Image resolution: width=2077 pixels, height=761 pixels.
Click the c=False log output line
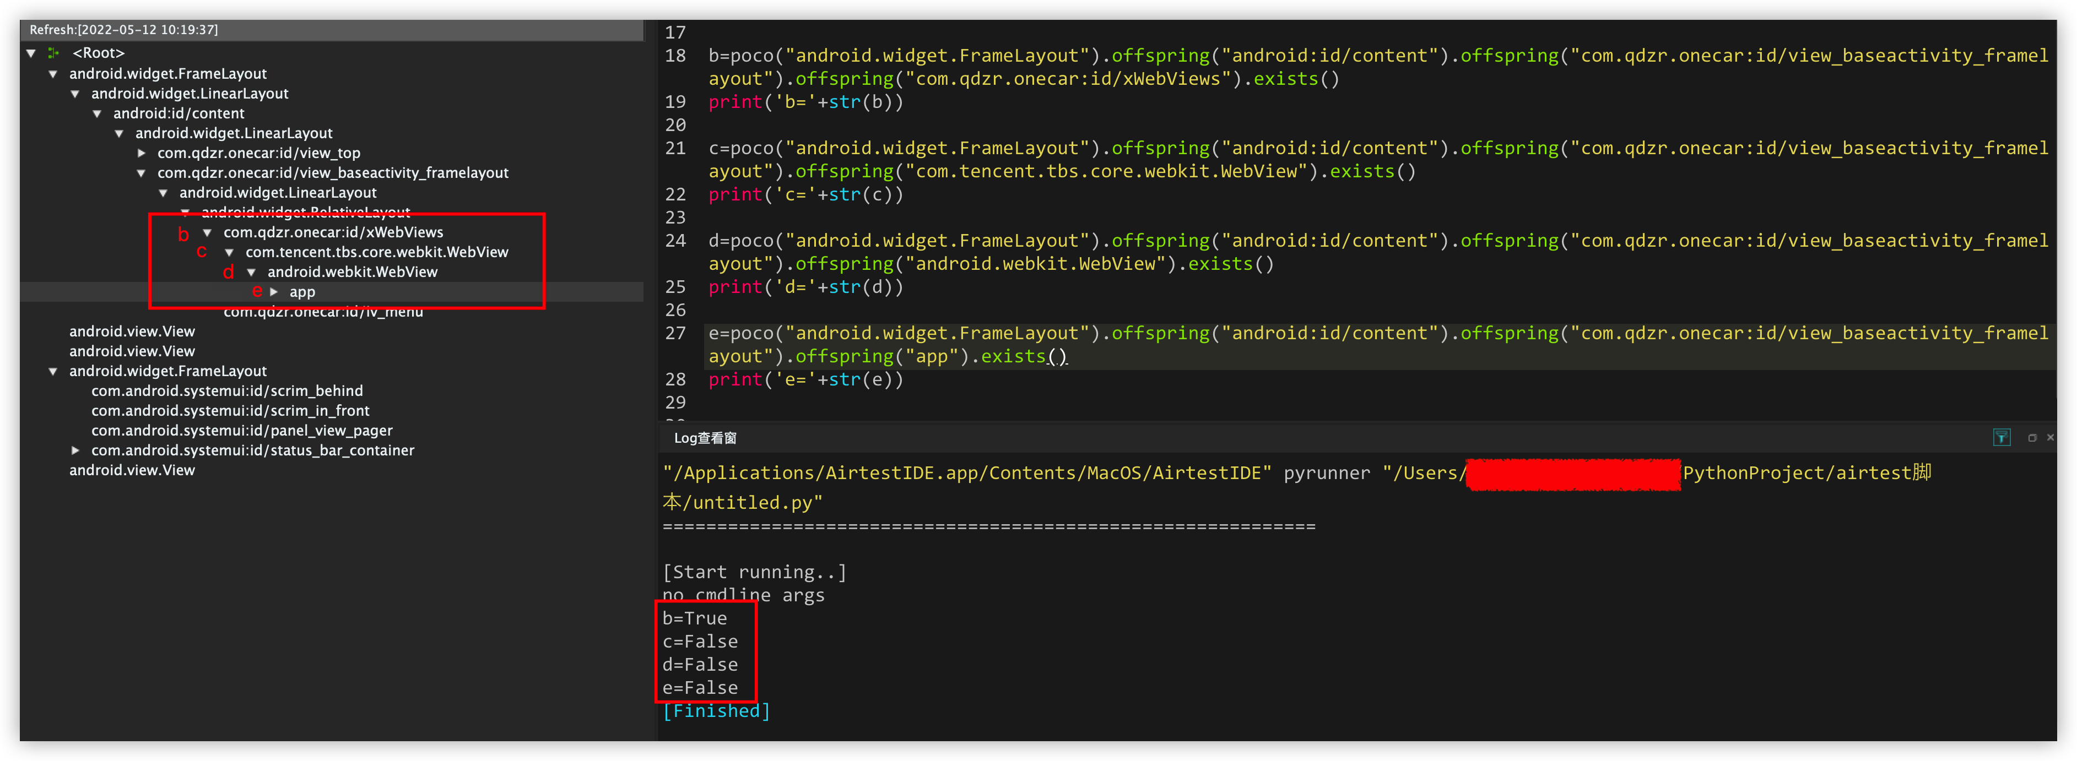tap(700, 642)
